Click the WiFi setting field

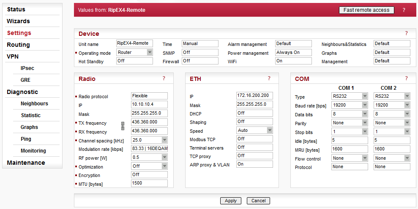click(x=293, y=61)
